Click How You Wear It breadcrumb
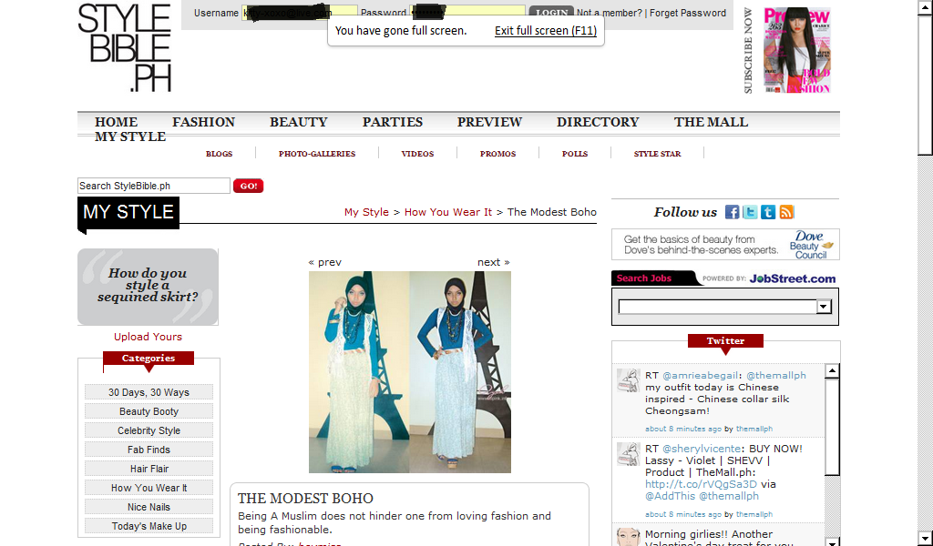Viewport: 933px width, 546px height. (x=448, y=212)
